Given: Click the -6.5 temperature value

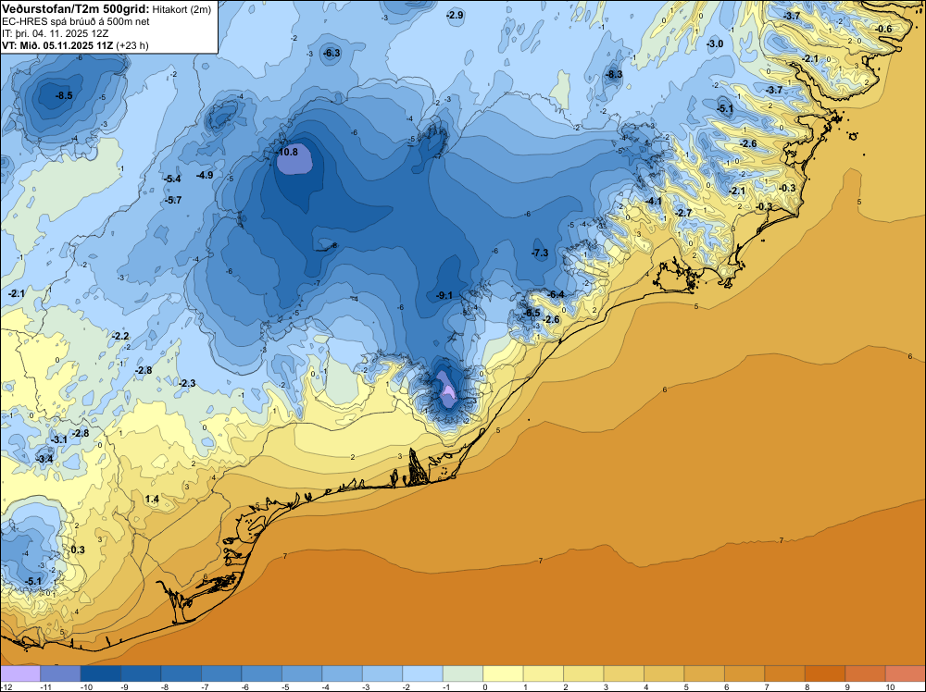Looking at the screenshot, I should (x=532, y=313).
